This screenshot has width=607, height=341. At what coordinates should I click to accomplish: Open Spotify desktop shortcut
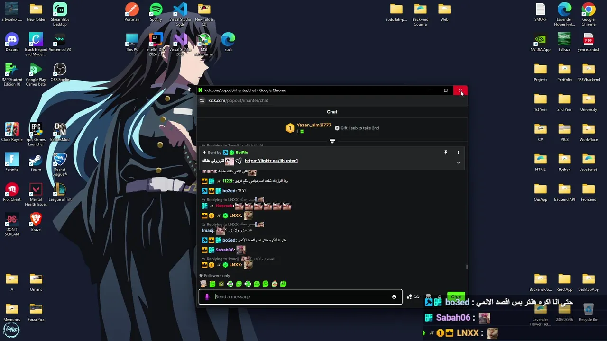156,12
